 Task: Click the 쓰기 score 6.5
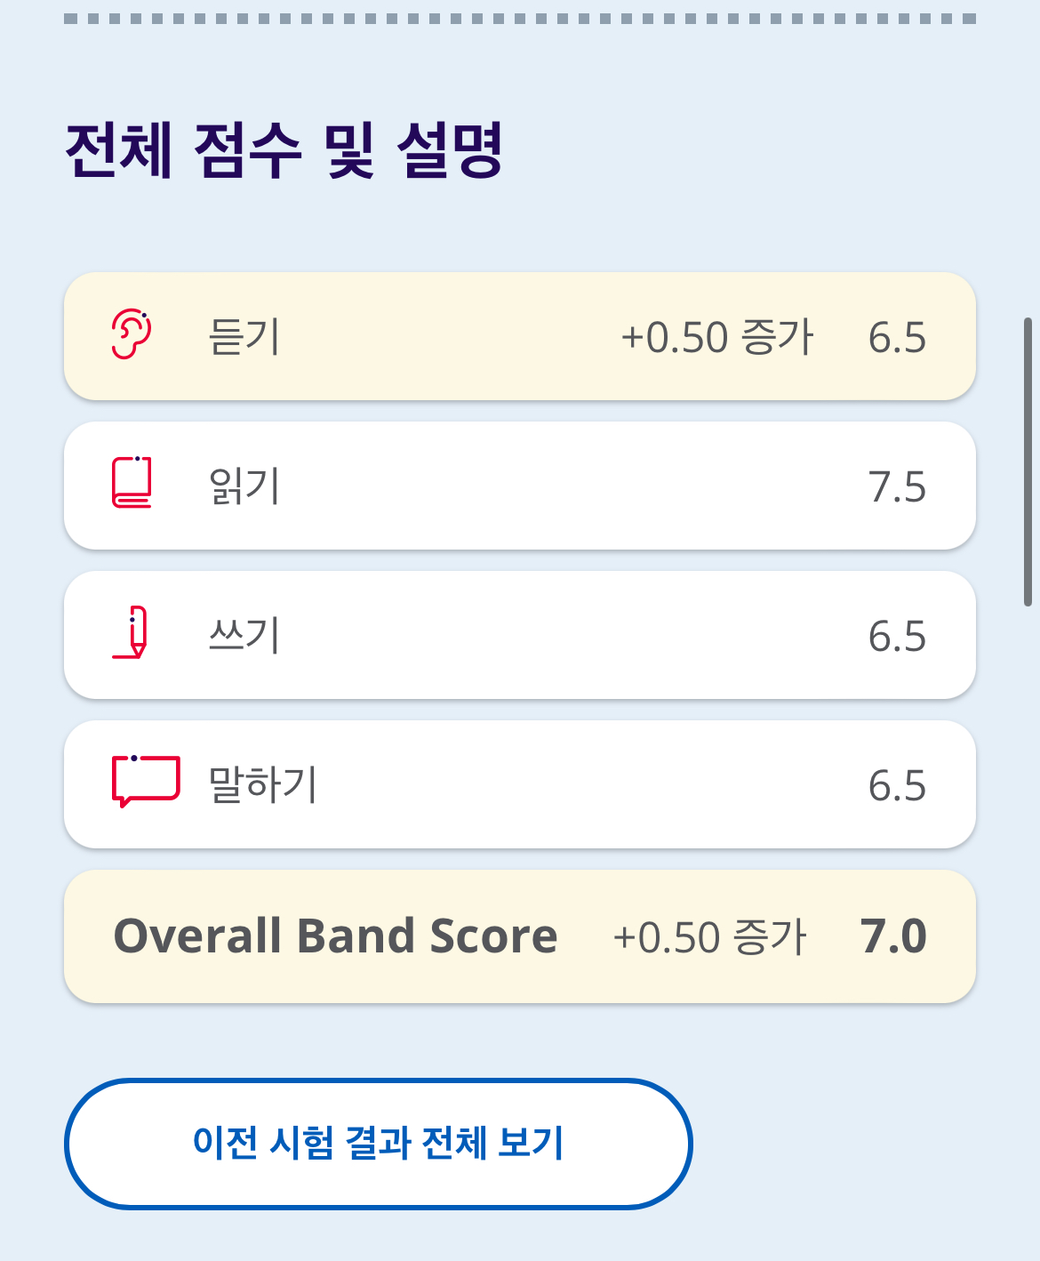(897, 637)
